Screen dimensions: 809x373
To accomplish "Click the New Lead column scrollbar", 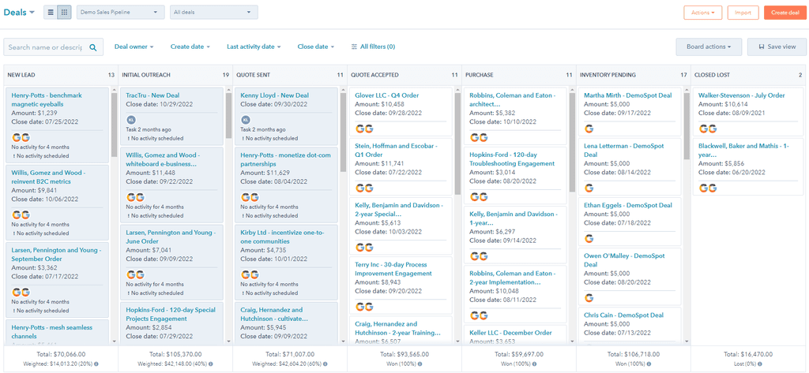I will (x=114, y=125).
